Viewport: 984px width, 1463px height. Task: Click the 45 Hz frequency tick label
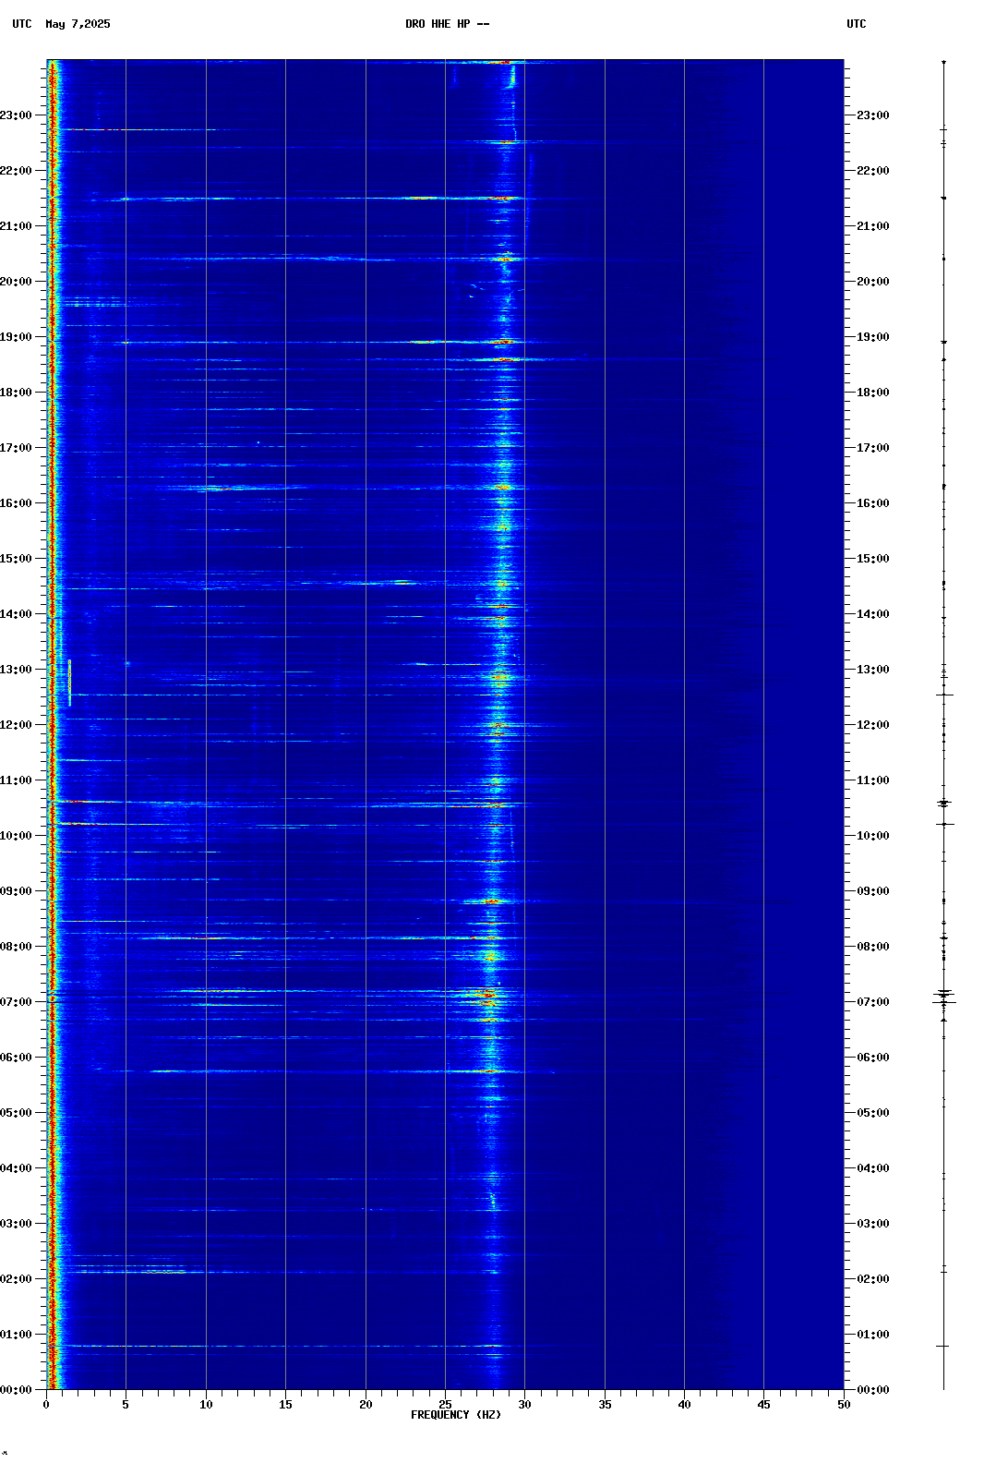763,1405
